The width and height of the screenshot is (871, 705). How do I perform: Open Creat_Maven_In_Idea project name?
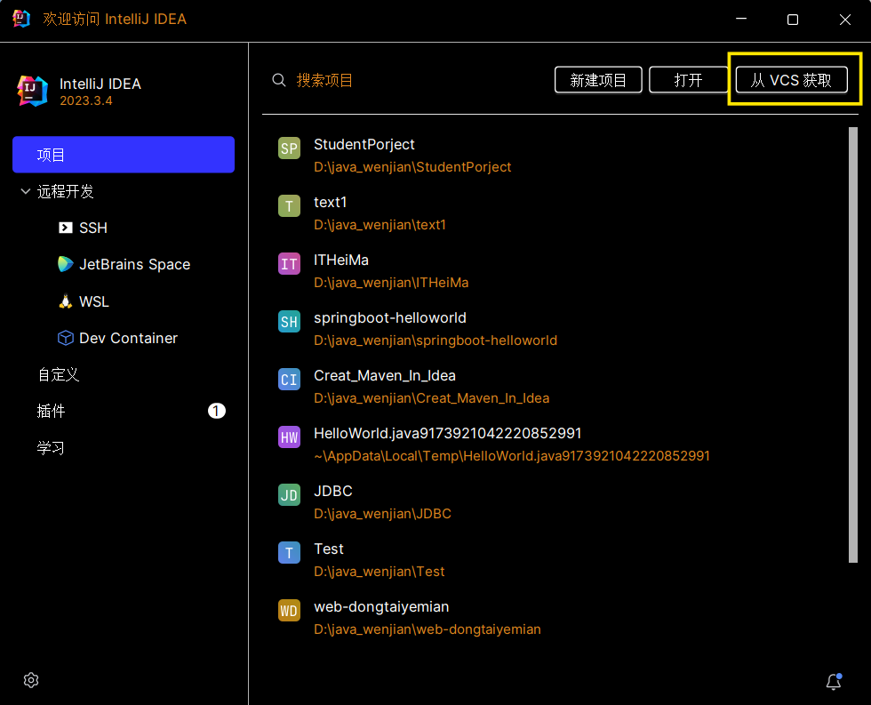point(384,375)
